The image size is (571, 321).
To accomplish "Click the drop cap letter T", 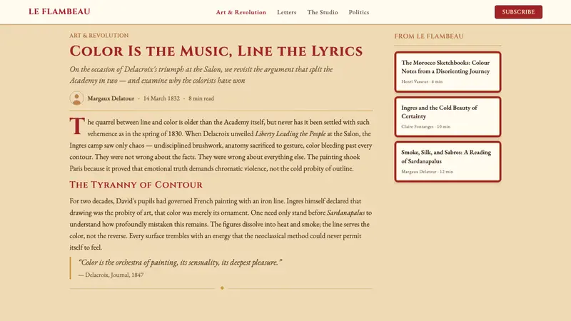I will pos(77,126).
